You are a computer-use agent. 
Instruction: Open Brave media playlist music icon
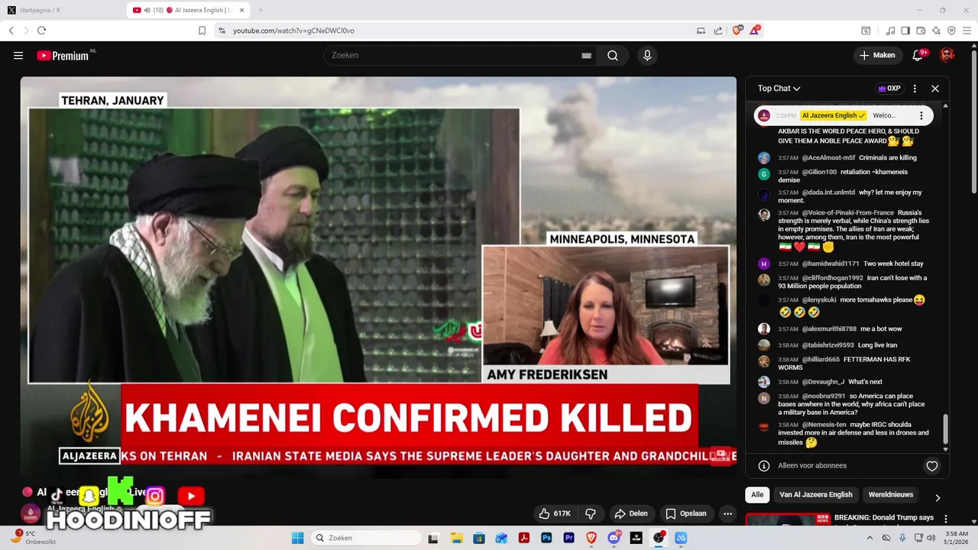click(890, 31)
